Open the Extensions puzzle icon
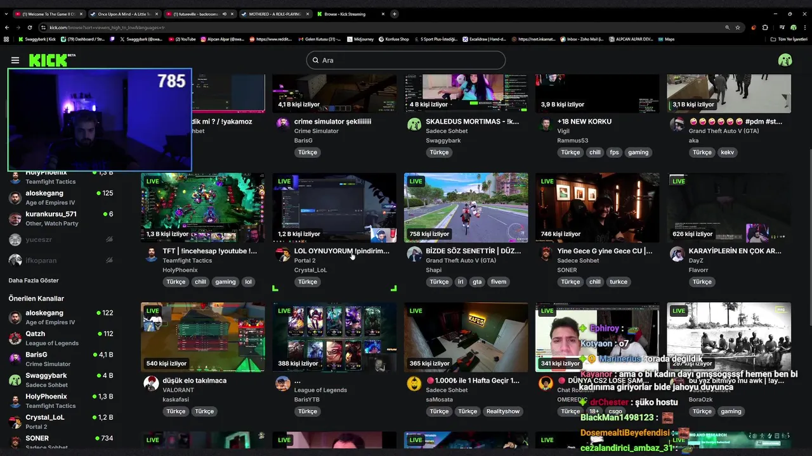 765,27
